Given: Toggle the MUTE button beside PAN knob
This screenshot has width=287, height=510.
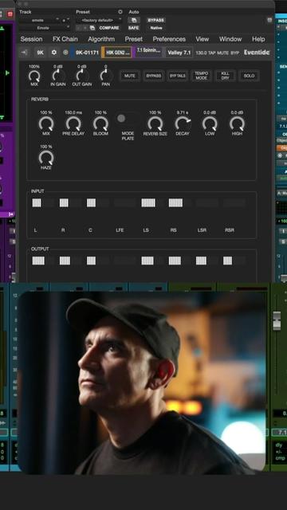Looking at the screenshot, I should point(129,76).
